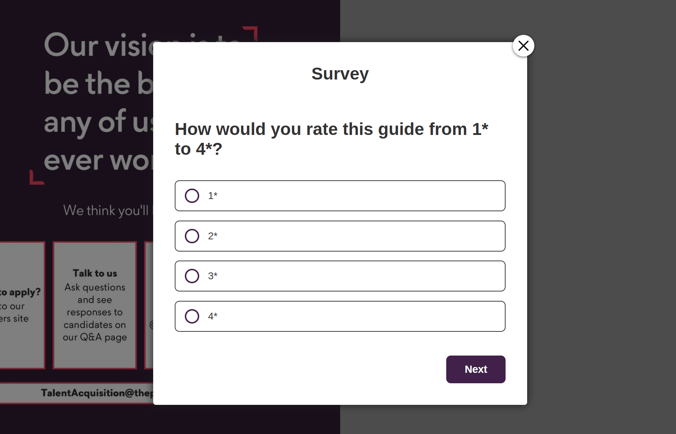Screen dimensions: 676x434
Task: Click the Next button
Action: click(x=475, y=369)
